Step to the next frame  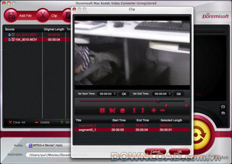coord(112,111)
